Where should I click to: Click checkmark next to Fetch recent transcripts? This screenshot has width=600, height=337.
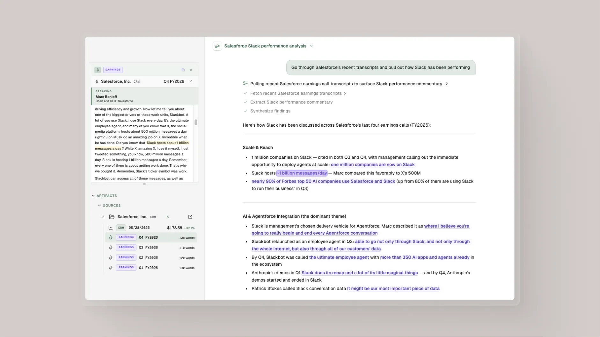[x=245, y=94]
